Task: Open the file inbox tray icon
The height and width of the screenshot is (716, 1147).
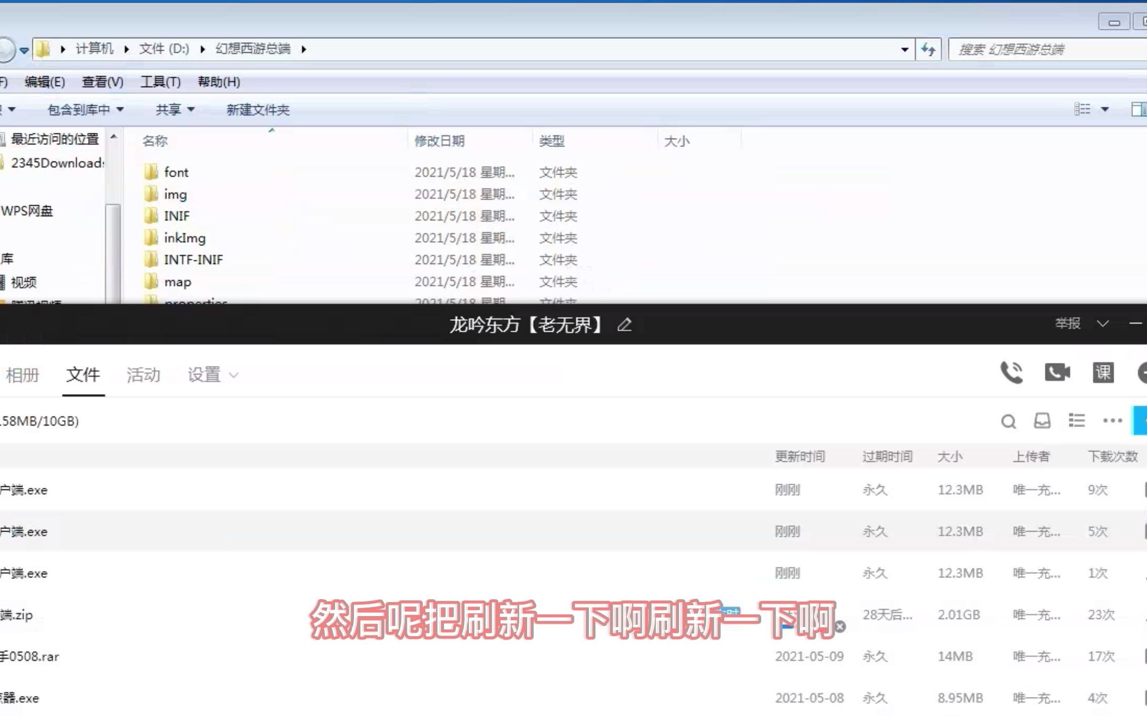Action: (x=1042, y=421)
